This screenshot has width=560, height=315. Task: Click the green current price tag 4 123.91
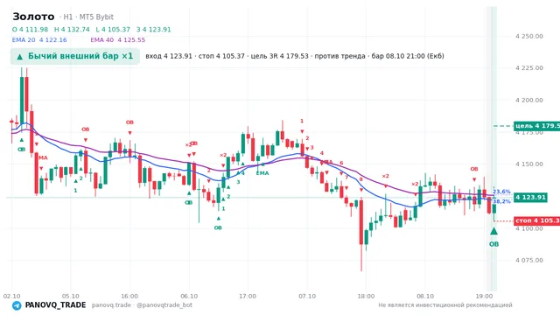tap(530, 198)
